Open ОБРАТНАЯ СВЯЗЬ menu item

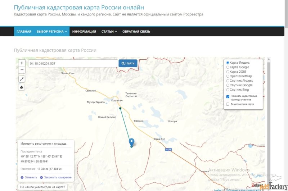[x=136, y=32]
